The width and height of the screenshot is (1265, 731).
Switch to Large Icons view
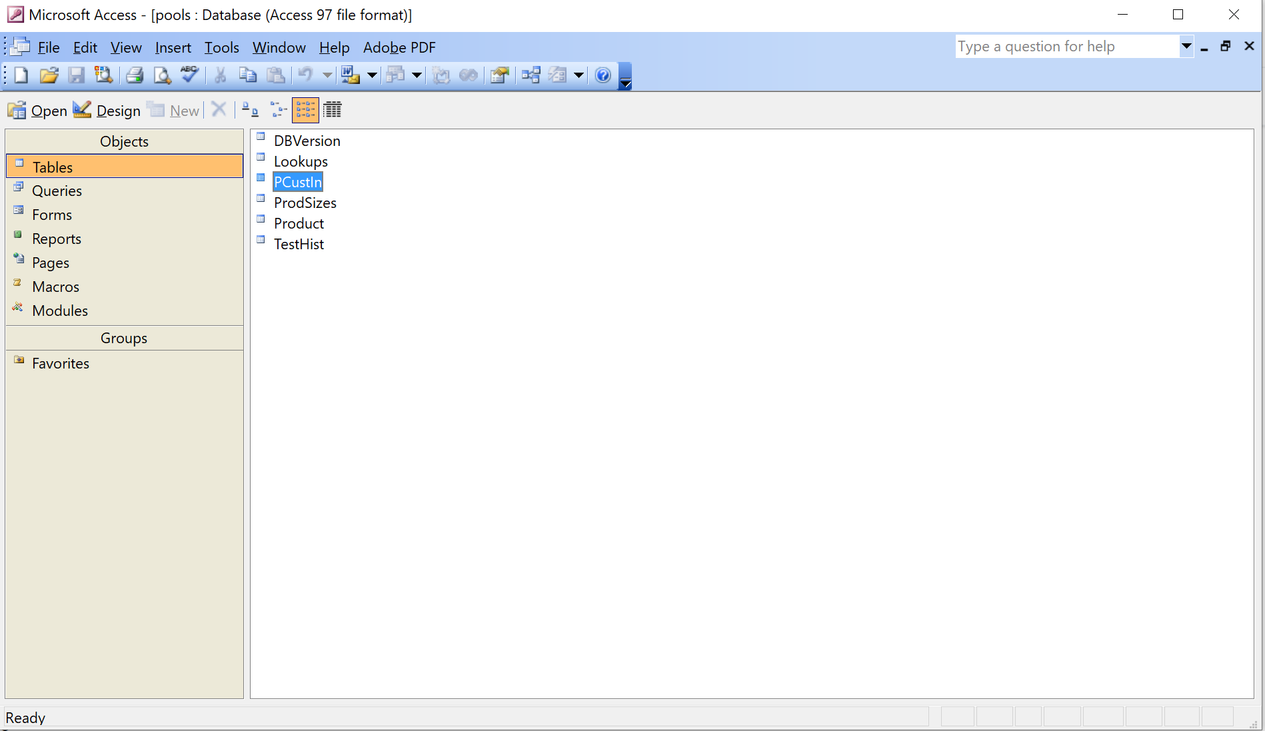click(250, 109)
